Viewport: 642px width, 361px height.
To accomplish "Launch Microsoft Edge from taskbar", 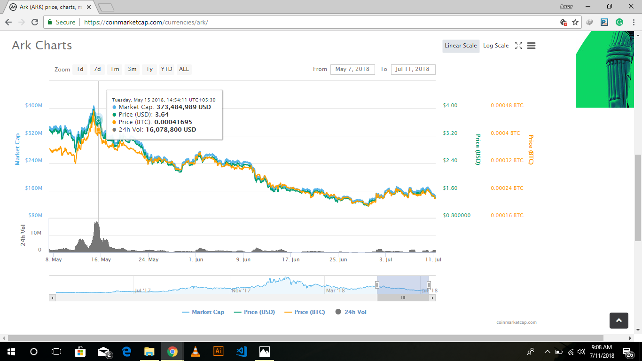I will [126, 351].
